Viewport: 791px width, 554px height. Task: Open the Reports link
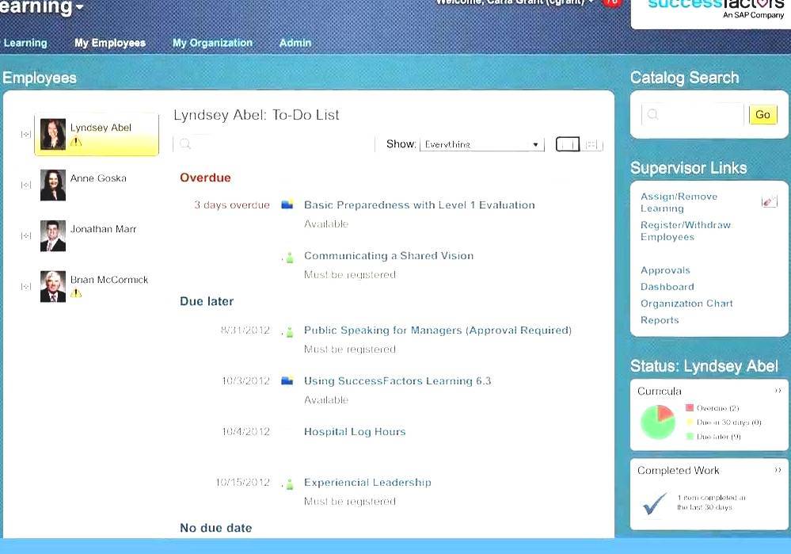coord(660,320)
